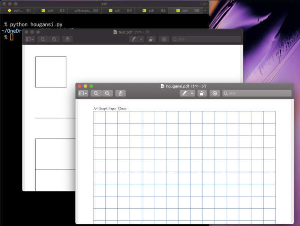Viewport: 300px width, 226px height.
Task: Click zoom in icon in hougansi.pdf window
Action: (107, 93)
